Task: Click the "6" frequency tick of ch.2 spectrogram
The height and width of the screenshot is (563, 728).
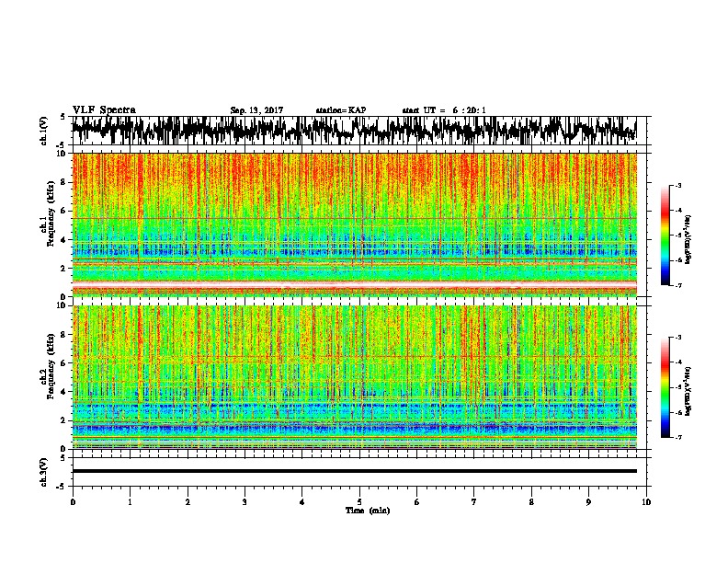Action: [65, 363]
